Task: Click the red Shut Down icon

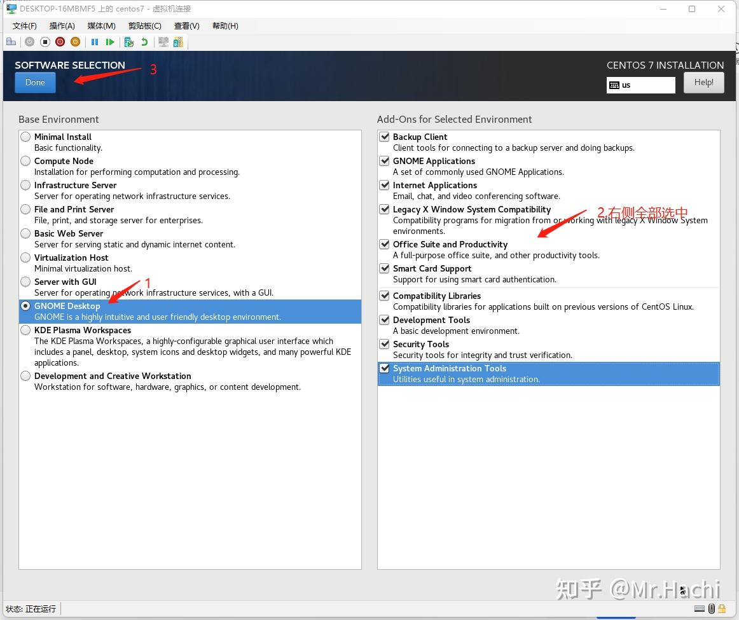Action: point(60,42)
